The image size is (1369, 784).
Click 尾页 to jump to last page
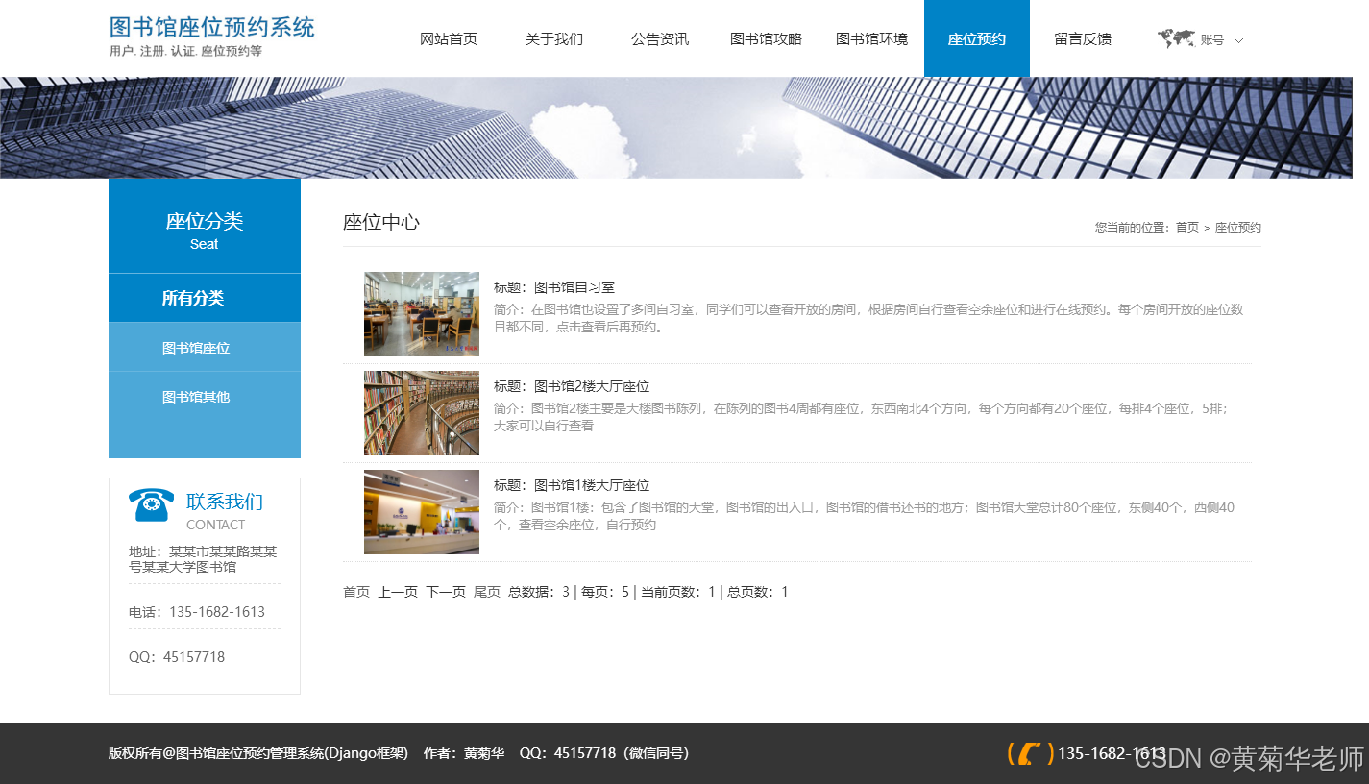[x=486, y=592]
